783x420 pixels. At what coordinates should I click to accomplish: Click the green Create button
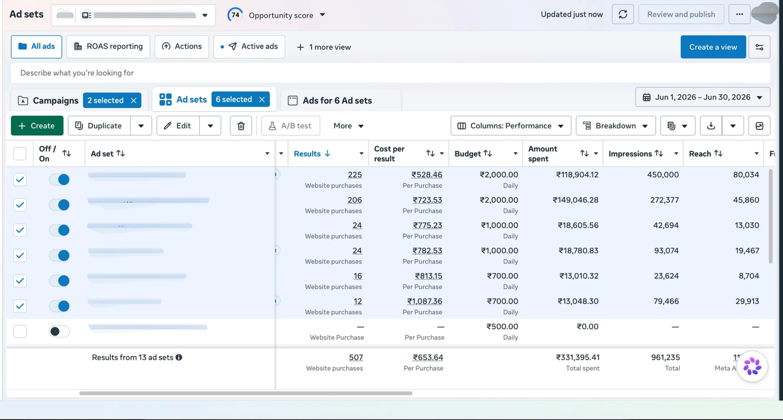(37, 126)
